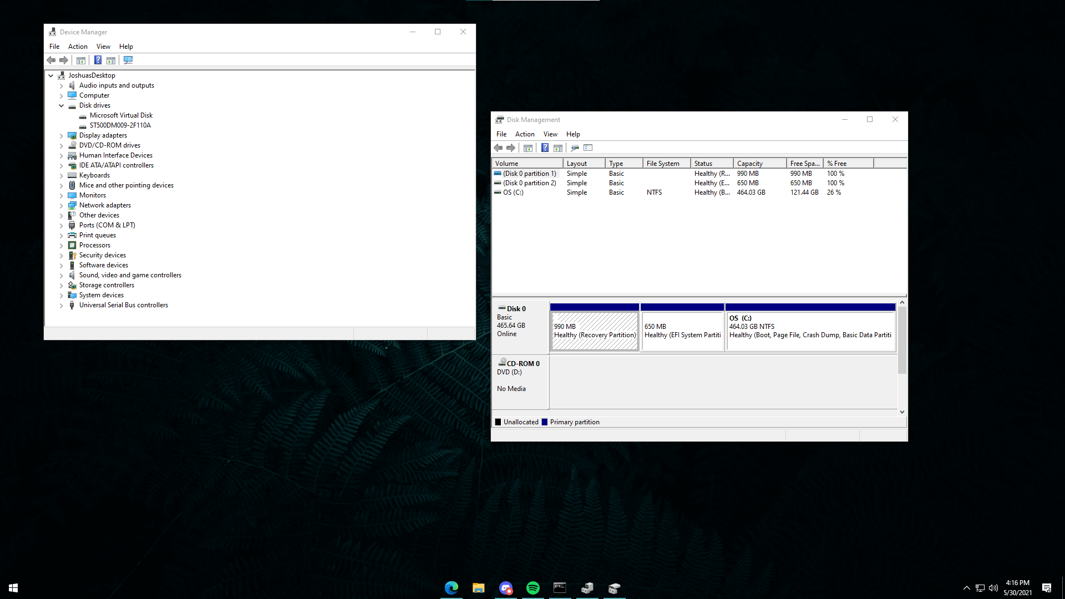This screenshot has height=599, width=1065.
Task: Open Spotify from taskbar
Action: point(533,588)
